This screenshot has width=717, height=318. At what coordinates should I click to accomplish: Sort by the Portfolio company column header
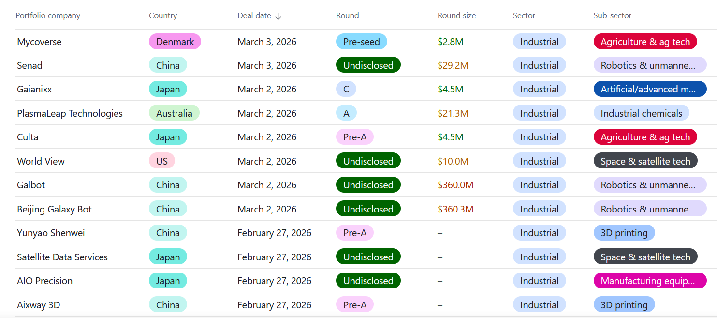pos(48,15)
